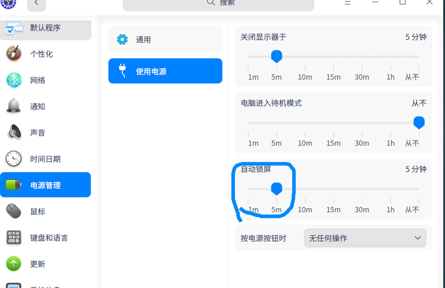Select the 通知 bell icon

coord(14,106)
